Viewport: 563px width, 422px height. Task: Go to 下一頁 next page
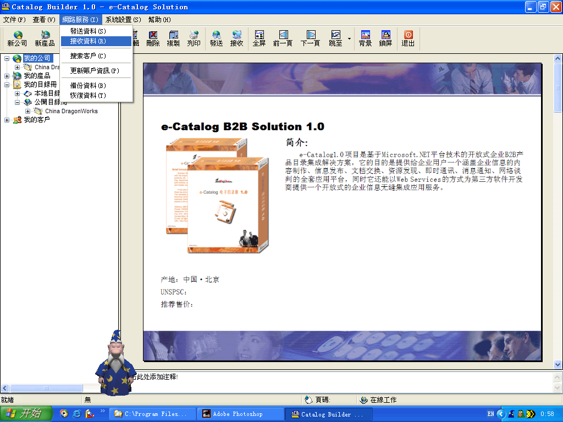click(x=311, y=38)
